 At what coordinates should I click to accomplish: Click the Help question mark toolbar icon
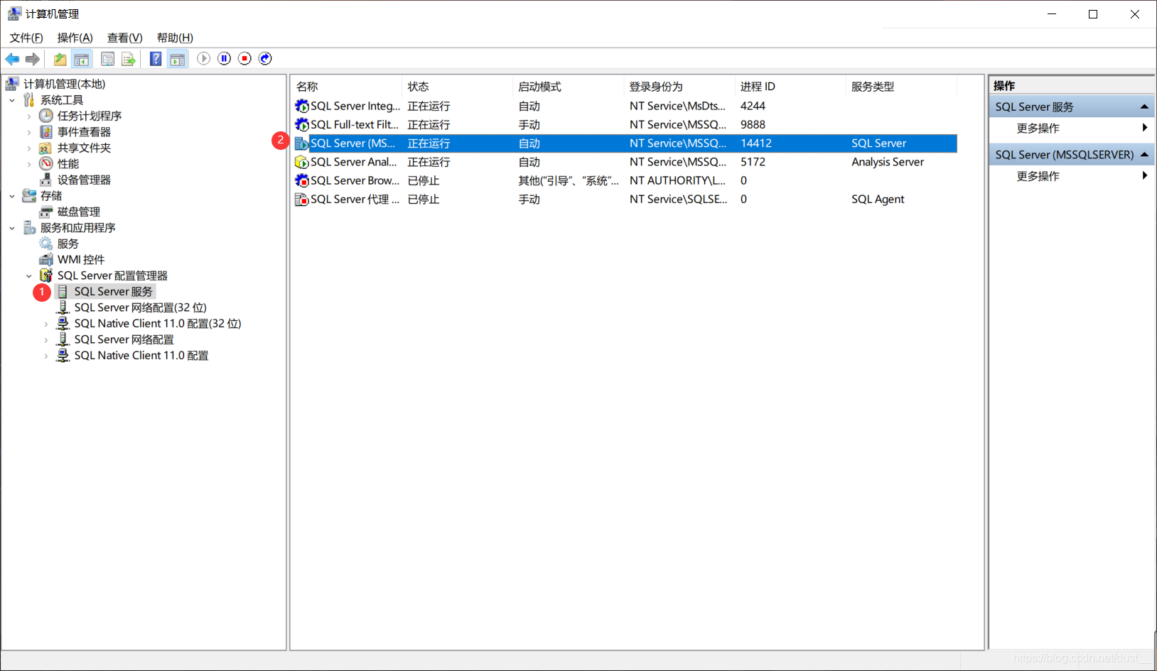click(156, 59)
